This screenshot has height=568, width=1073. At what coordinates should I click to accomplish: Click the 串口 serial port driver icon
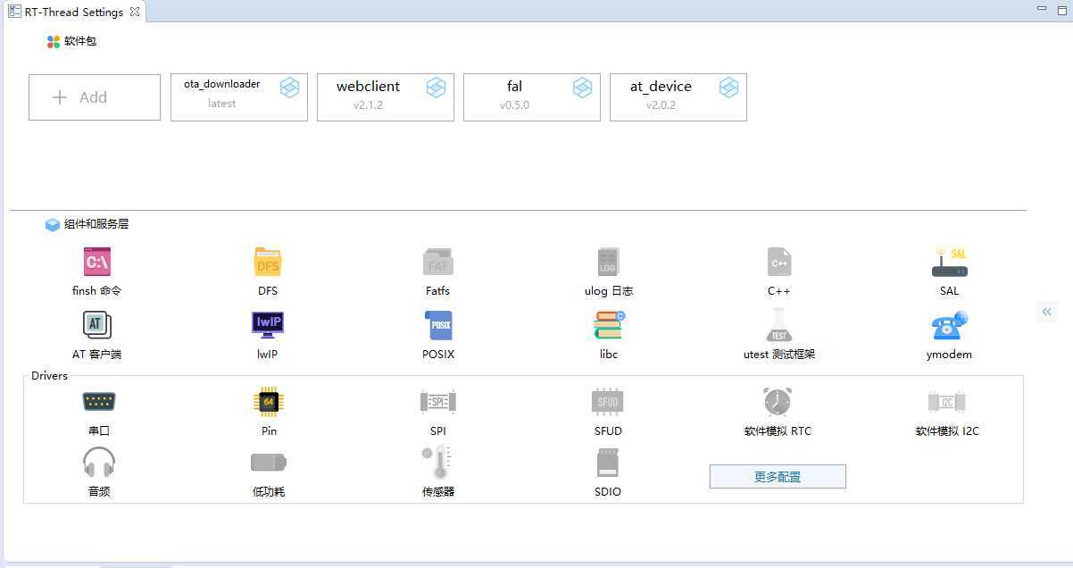[98, 402]
